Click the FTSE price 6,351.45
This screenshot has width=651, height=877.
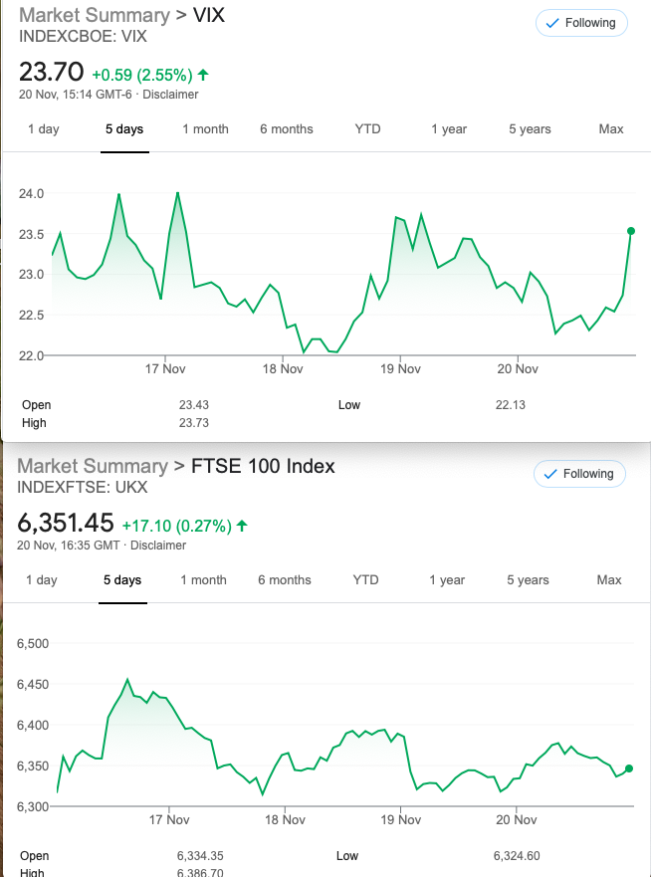[x=66, y=523]
